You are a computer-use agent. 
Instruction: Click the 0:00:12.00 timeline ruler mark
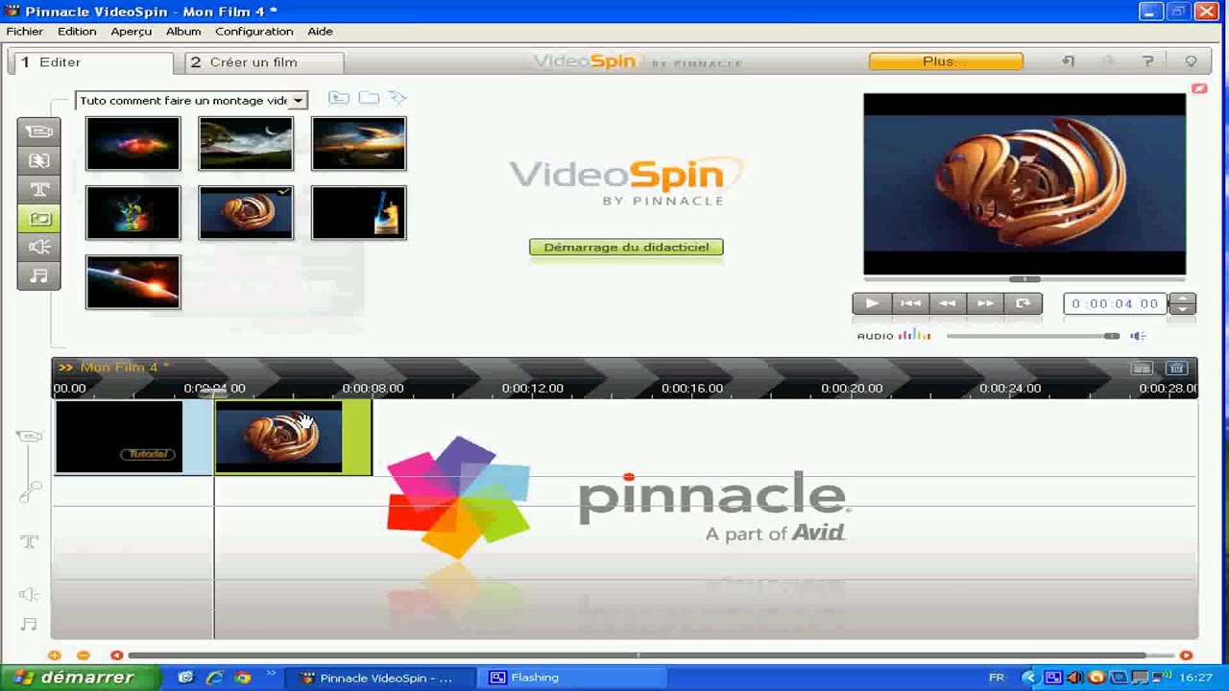pos(532,389)
